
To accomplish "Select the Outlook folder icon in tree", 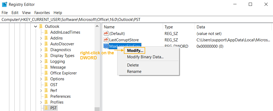I will coord(41,26).
